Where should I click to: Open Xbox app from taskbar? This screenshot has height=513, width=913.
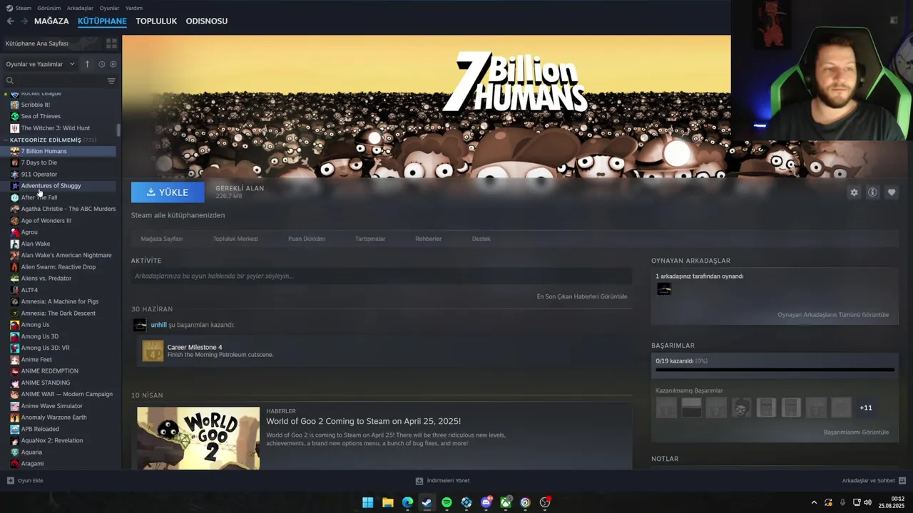click(506, 502)
